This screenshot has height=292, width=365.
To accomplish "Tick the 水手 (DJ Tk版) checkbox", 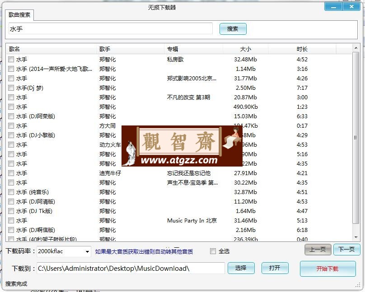I will tap(11, 211).
